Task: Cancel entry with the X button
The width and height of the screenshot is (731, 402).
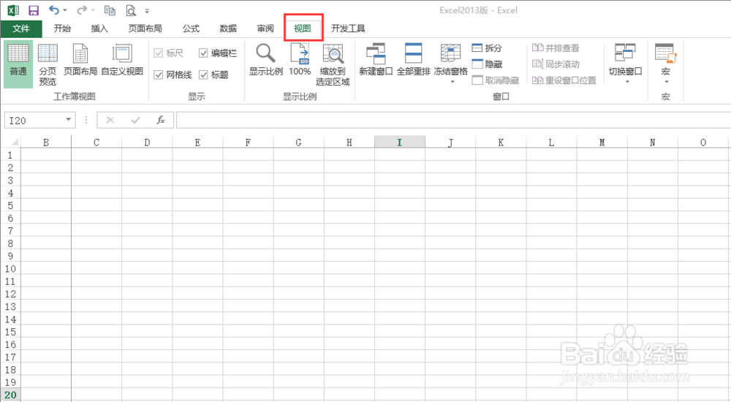Action: (x=110, y=121)
